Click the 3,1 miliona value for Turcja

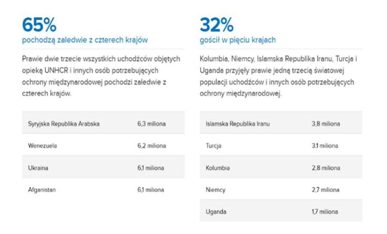pyautogui.click(x=325, y=146)
